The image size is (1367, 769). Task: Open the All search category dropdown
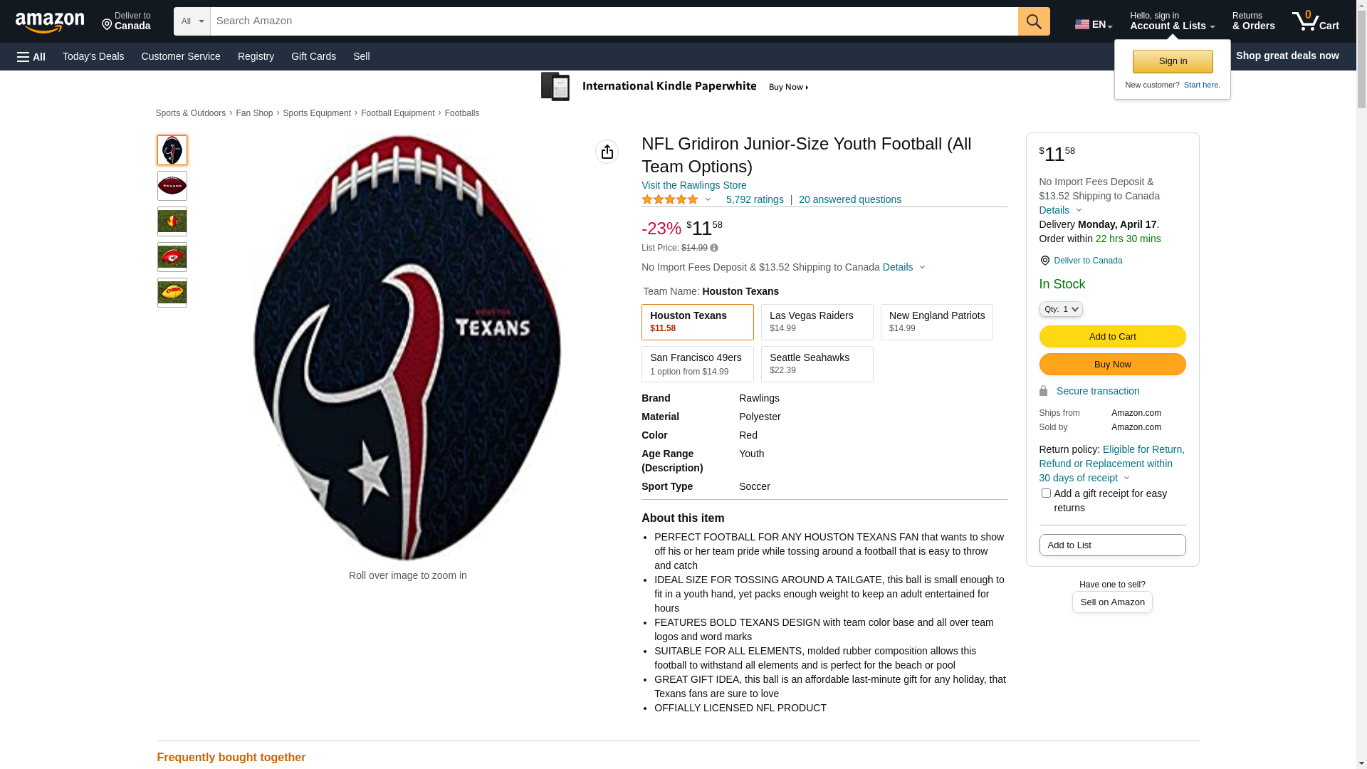tap(192, 21)
